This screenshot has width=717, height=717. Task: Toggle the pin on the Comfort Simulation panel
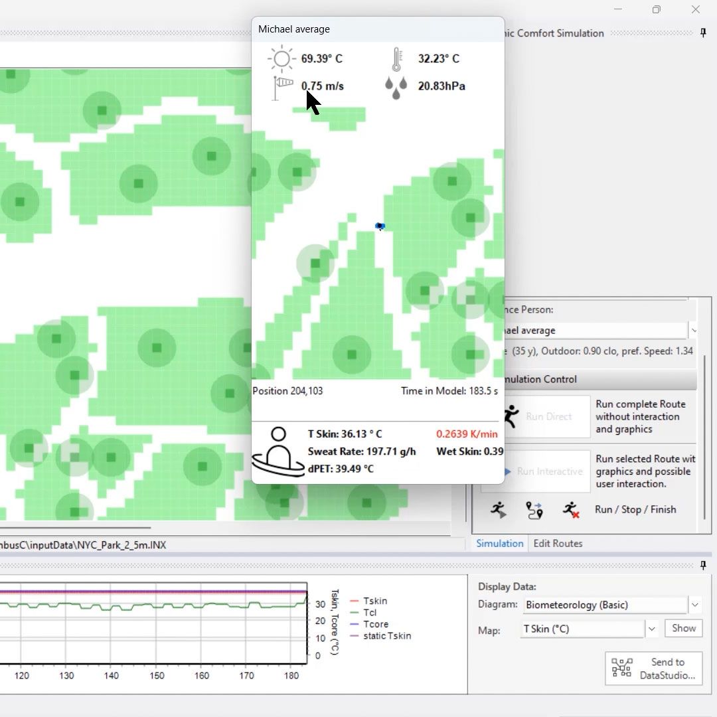702,33
